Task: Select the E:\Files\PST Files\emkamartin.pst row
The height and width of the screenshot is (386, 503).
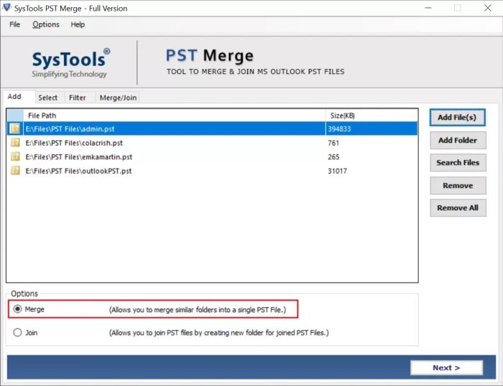Action: tap(213, 157)
